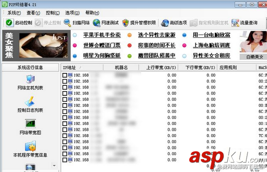Sort by the IP地址 column header

tap(82, 68)
